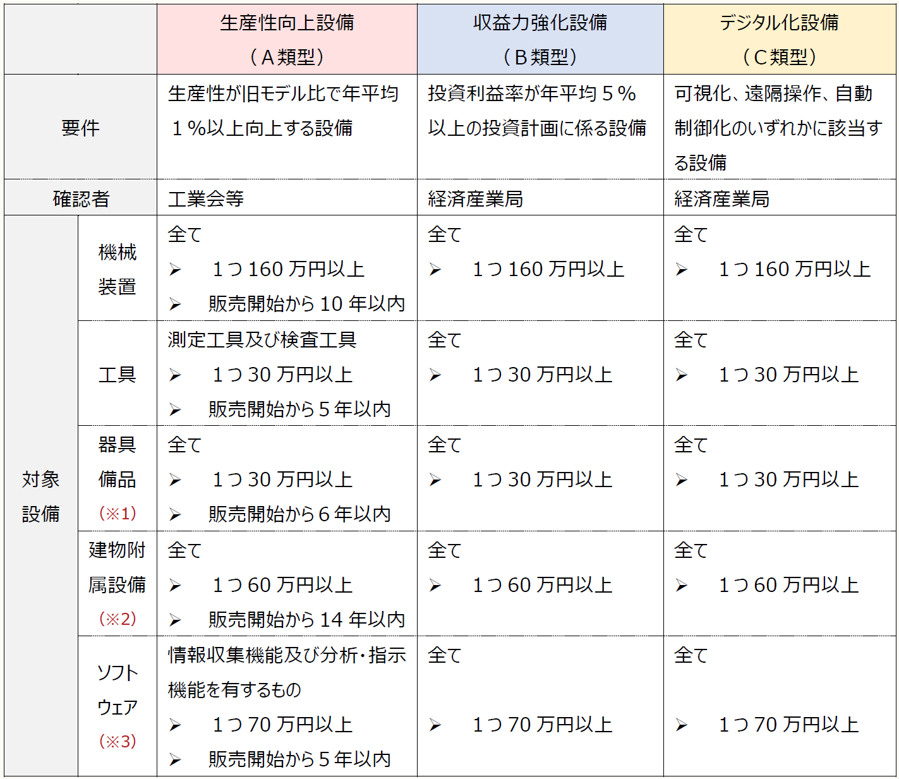The width and height of the screenshot is (899, 779).
Task: Click the red ※3 footnote marker
Action: click(x=118, y=741)
